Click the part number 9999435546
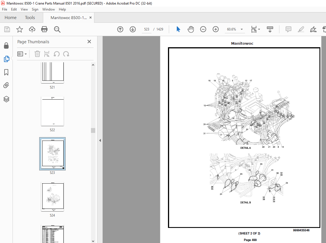This screenshot has width=326, height=243. (301, 230)
